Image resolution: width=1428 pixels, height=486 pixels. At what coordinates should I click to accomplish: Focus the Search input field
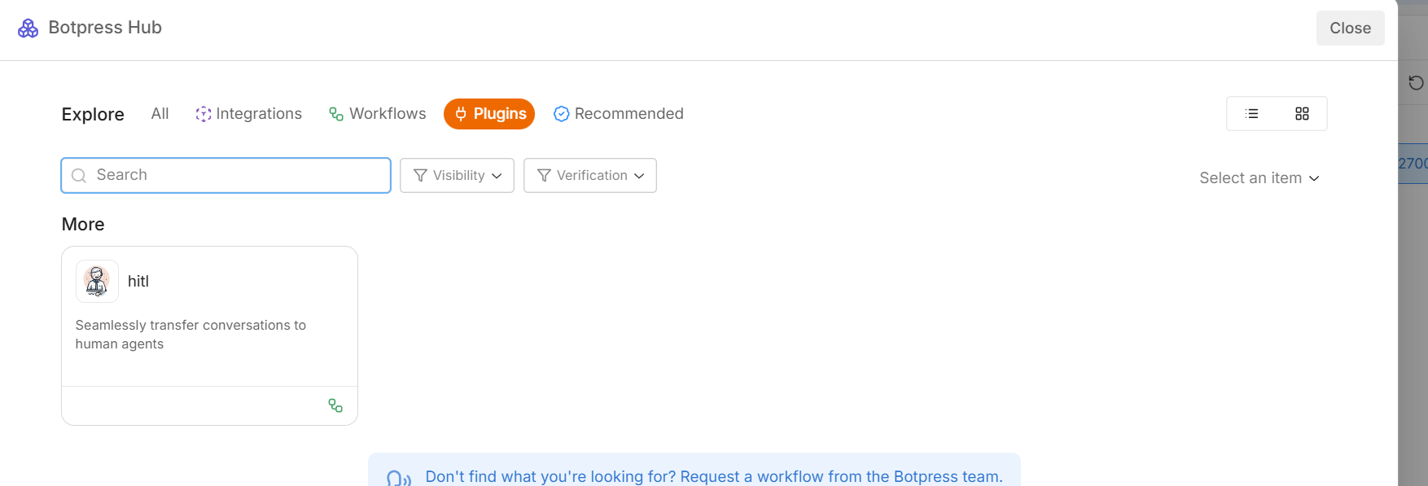pos(236,175)
